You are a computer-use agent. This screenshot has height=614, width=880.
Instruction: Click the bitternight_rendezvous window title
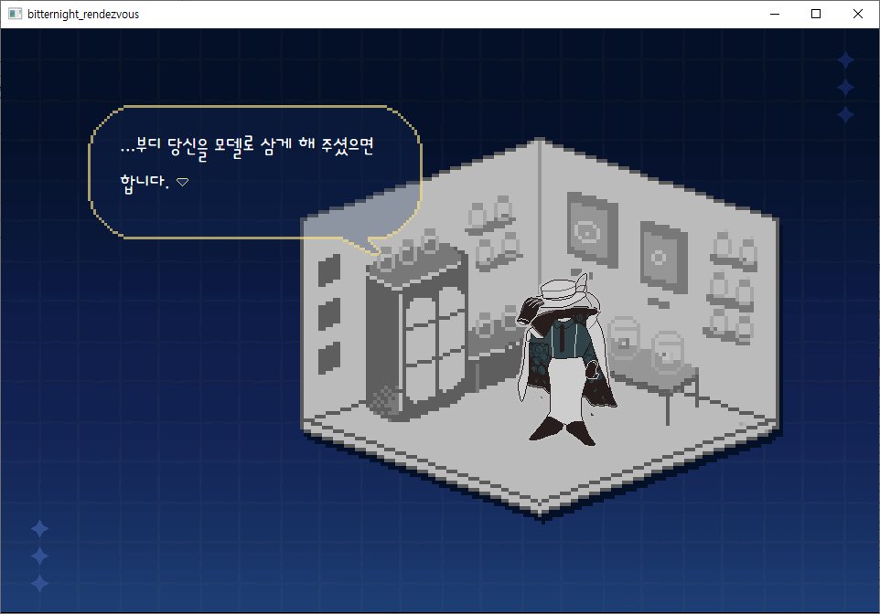pos(83,14)
